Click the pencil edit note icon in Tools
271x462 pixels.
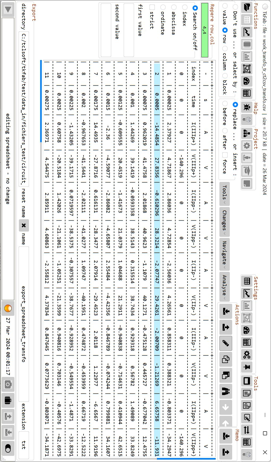(247, 418)
